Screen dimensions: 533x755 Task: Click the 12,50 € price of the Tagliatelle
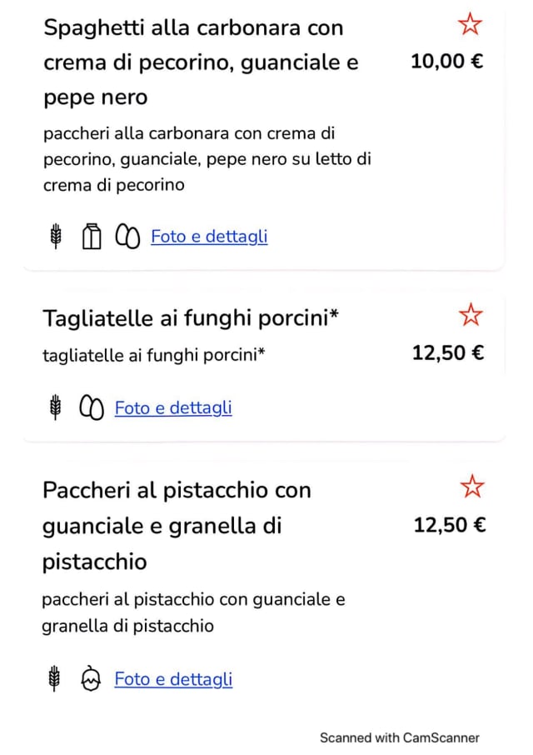point(448,352)
